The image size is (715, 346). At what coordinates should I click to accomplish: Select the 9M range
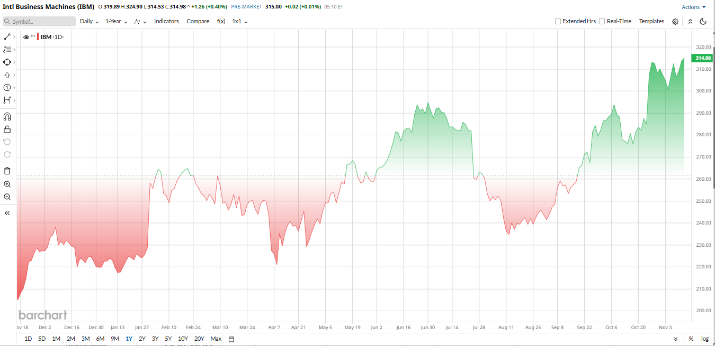(x=115, y=339)
